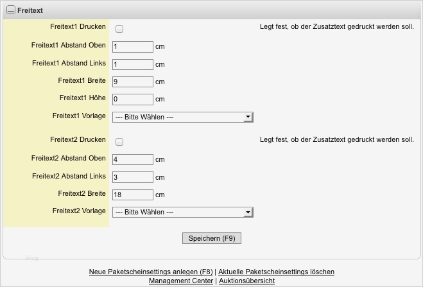The width and height of the screenshot is (423, 287).
Task: Click the Freitext1 Vorlage label
Action: pyautogui.click(x=79, y=116)
